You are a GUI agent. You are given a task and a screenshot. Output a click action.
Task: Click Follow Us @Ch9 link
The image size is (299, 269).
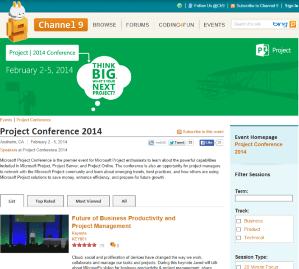[x=209, y=6]
